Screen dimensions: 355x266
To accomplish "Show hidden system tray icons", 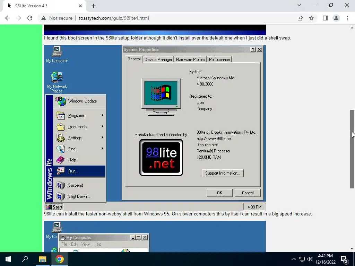I will (293, 259).
